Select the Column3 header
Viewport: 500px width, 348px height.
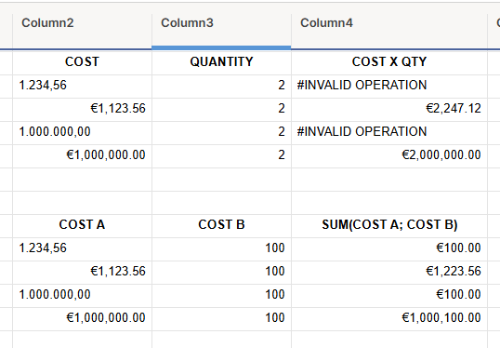[x=221, y=23]
